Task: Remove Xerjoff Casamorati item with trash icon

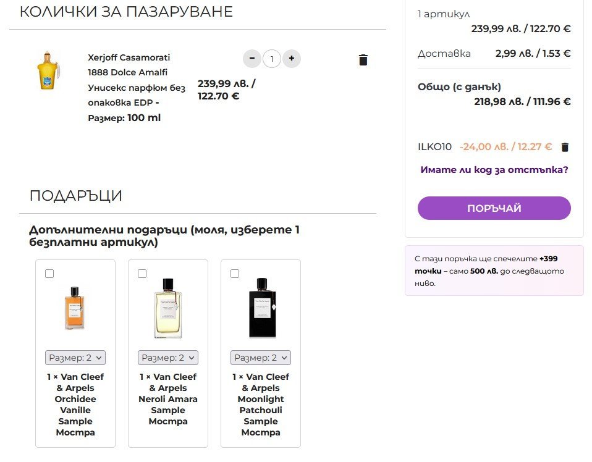Action: [363, 60]
